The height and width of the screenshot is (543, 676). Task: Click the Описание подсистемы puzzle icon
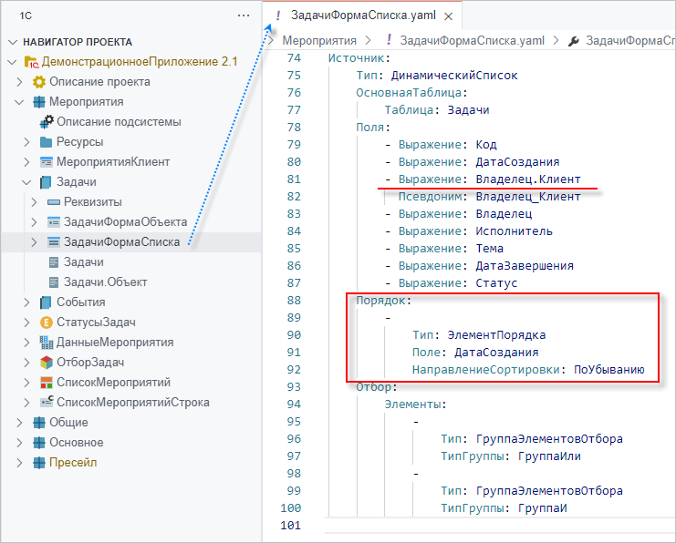47,122
